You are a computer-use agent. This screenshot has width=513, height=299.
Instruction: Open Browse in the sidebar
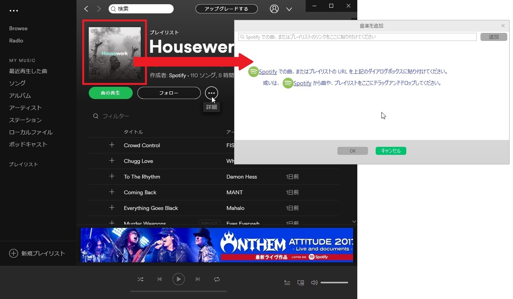coord(18,28)
